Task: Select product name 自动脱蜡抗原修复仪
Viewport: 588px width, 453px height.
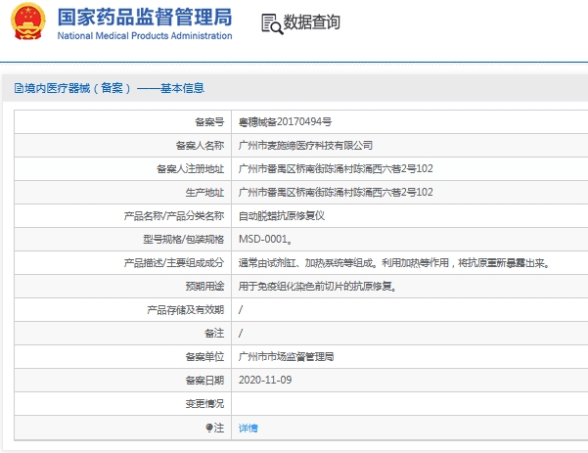Action: coord(282,215)
